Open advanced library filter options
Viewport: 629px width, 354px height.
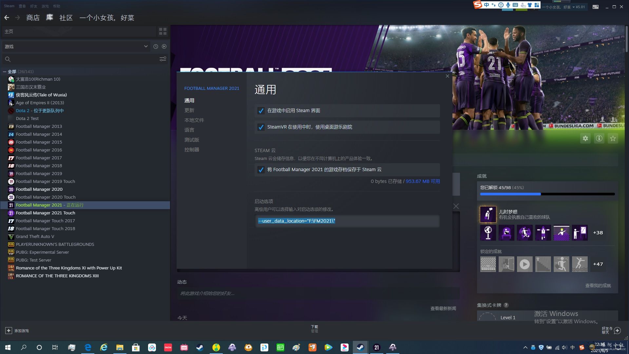tap(162, 59)
